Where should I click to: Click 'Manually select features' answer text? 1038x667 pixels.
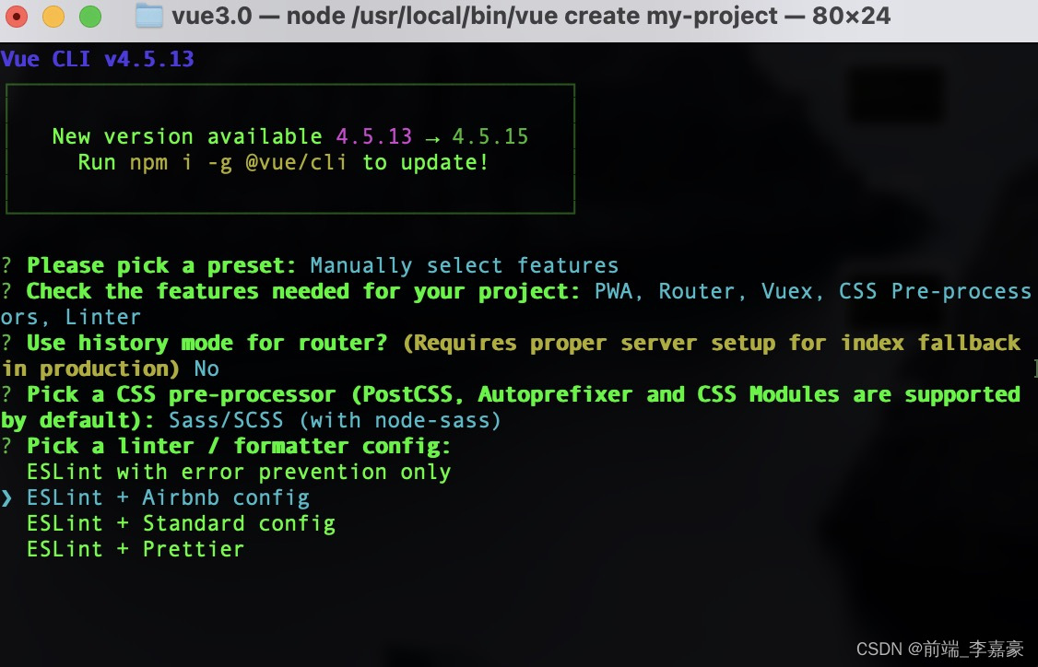coord(465,265)
